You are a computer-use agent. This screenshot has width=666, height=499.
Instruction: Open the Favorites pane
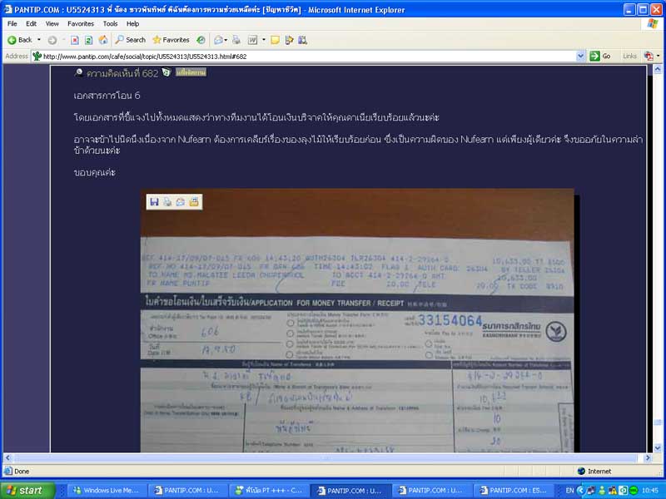171,40
